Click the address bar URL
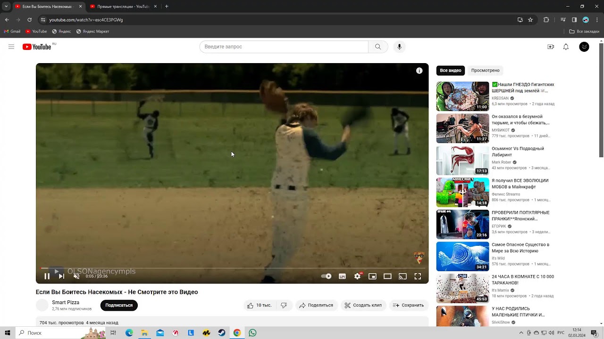The image size is (604, 339). click(86, 20)
